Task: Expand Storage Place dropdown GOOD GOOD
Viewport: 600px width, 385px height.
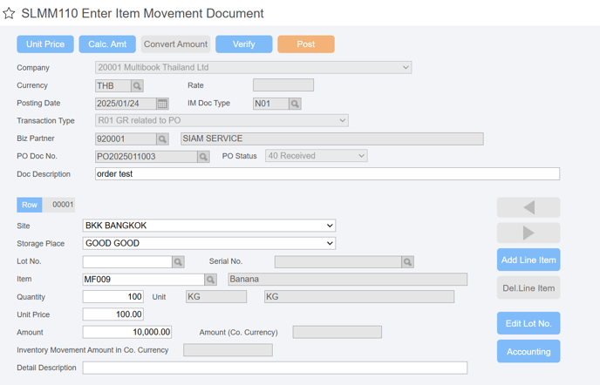Action: [x=209, y=243]
